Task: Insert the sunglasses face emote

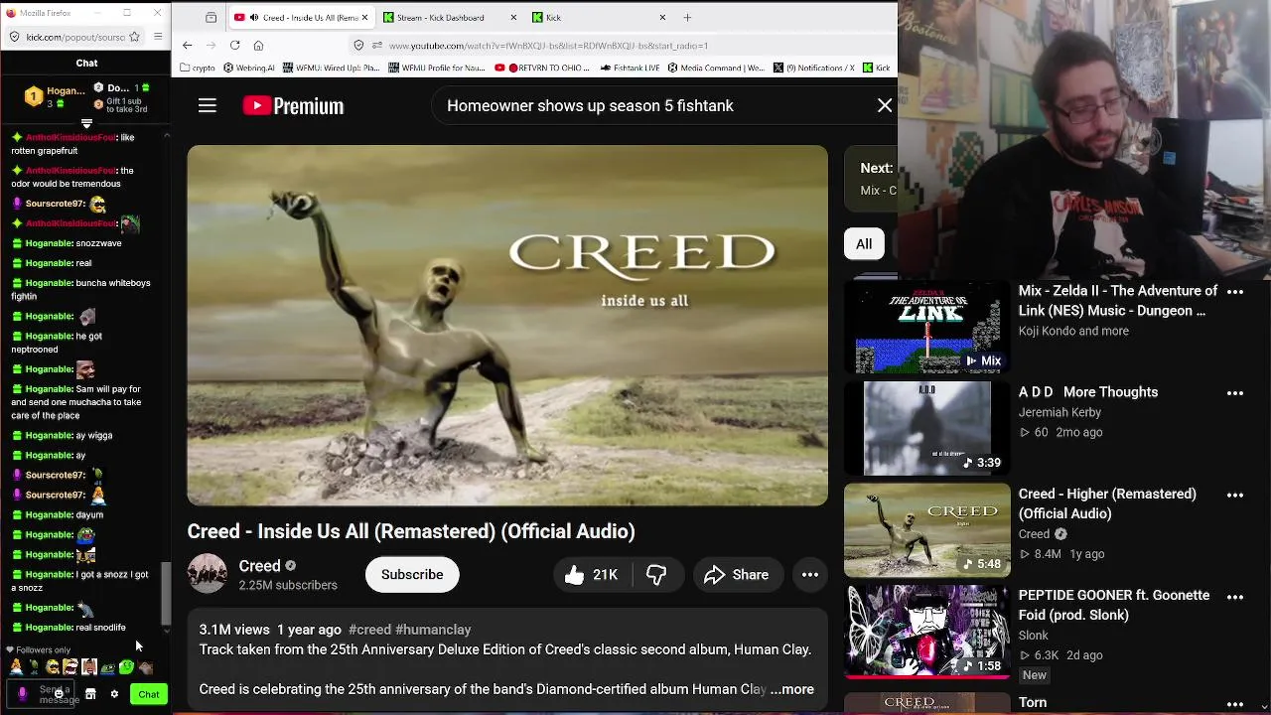Action: tap(52, 667)
